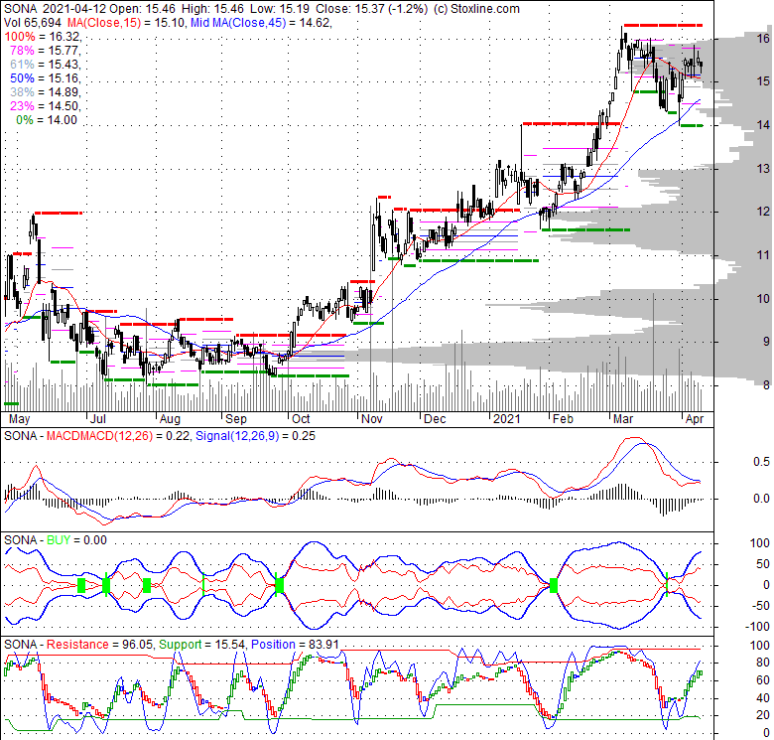Viewport: 774px width, 740px height.
Task: Click the 'BUY = 0.00' indicator label
Action: [76, 540]
